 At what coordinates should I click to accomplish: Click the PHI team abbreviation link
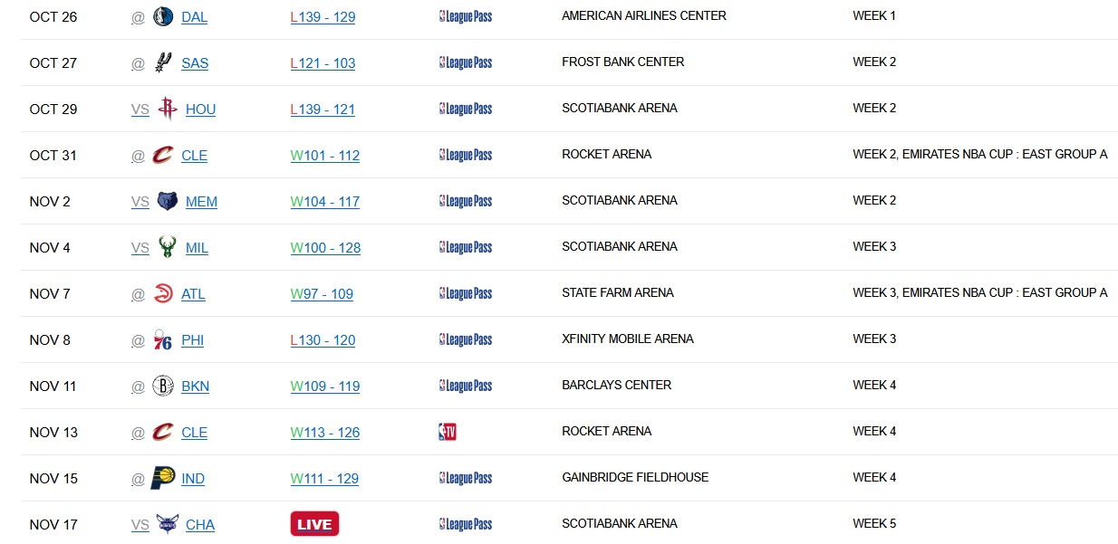pos(192,340)
